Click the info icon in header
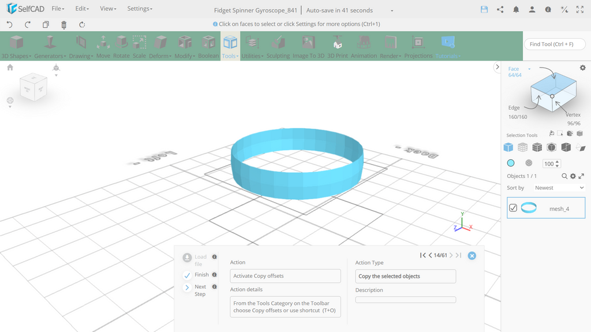 coord(548,9)
